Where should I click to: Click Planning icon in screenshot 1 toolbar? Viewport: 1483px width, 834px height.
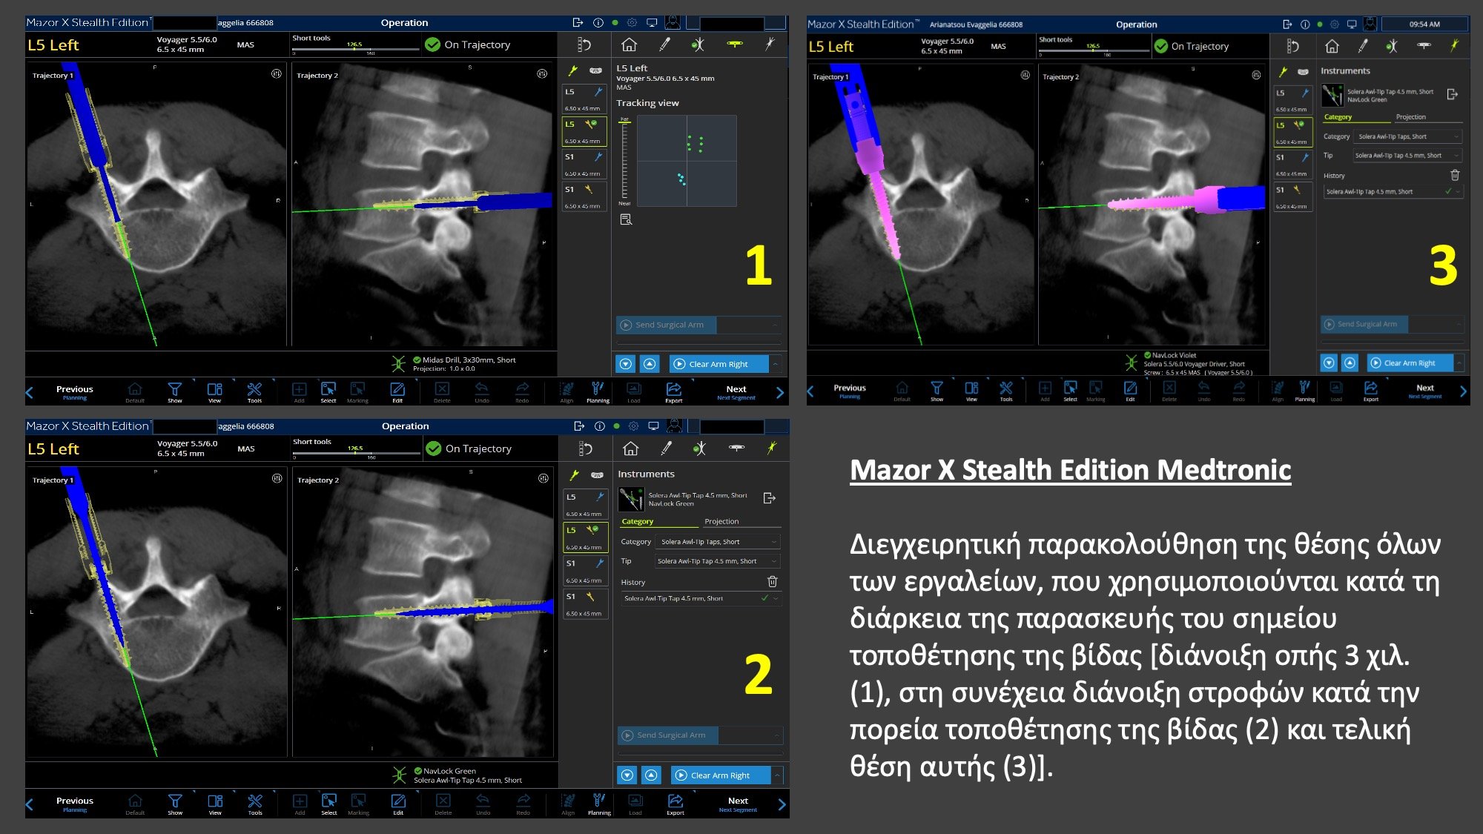(598, 392)
